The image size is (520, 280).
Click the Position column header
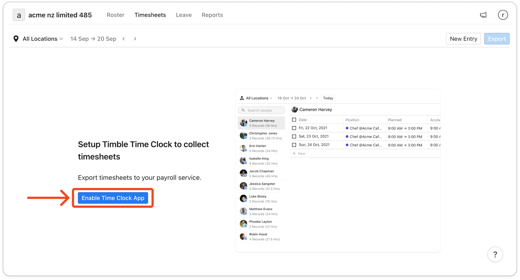pyautogui.click(x=352, y=120)
